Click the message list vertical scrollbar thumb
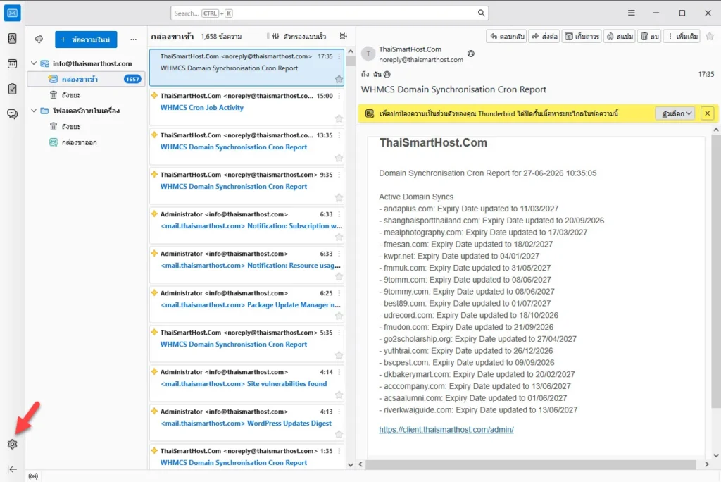The width and height of the screenshot is (721, 482). (x=351, y=62)
